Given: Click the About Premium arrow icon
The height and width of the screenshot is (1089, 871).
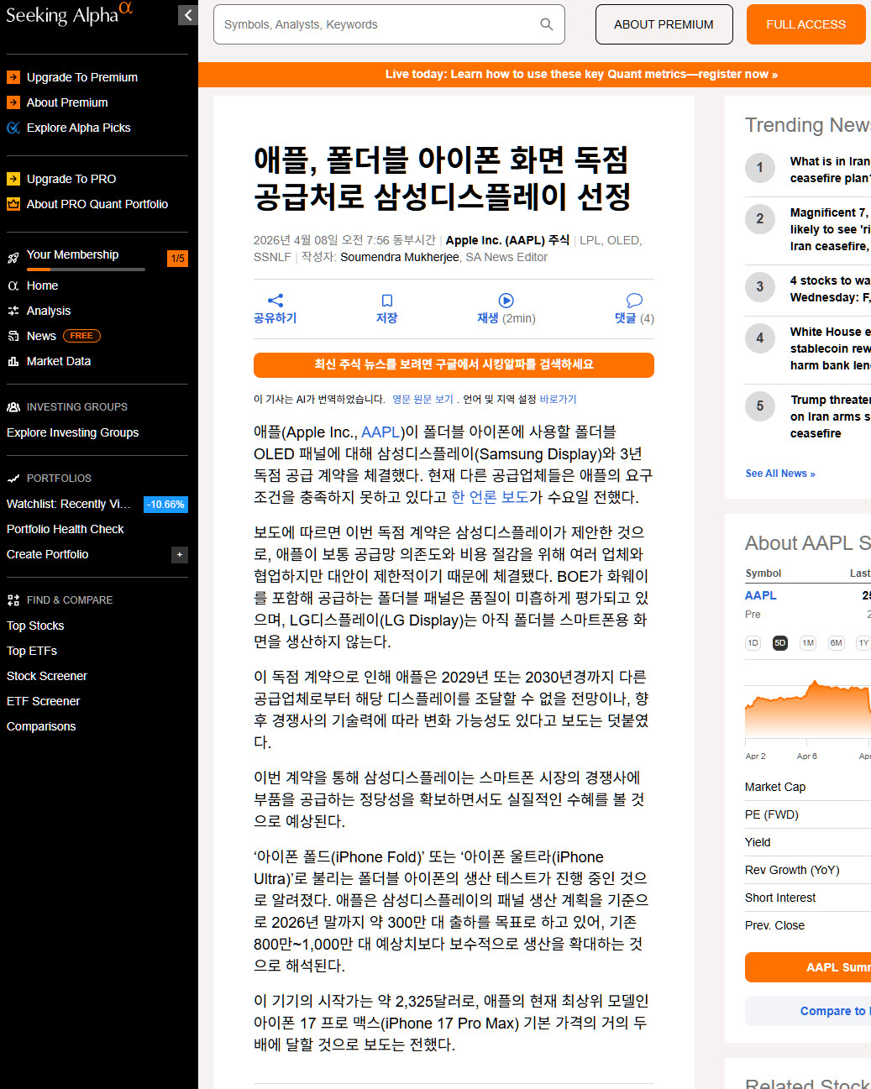Looking at the screenshot, I should pos(13,102).
